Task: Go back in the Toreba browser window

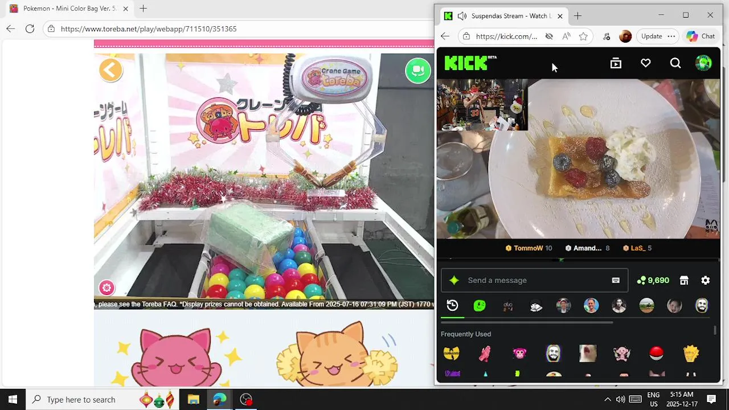Action: click(11, 28)
